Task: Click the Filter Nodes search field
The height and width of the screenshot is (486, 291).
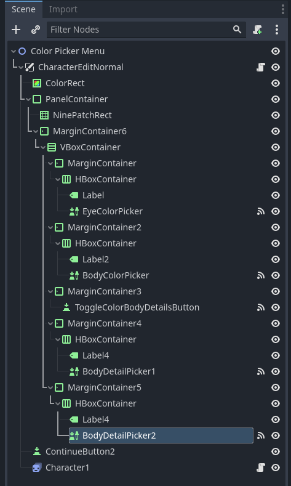Action: 141,30
